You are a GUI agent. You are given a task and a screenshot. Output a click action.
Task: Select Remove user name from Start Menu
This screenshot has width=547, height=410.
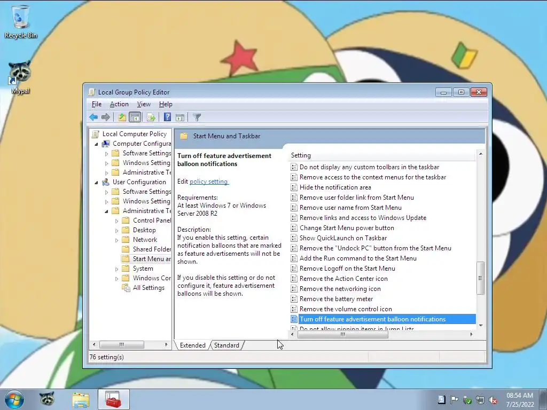[350, 208]
